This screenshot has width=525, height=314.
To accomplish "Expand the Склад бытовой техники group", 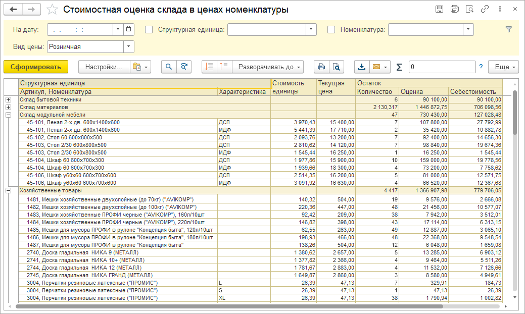I will pos(8,100).
